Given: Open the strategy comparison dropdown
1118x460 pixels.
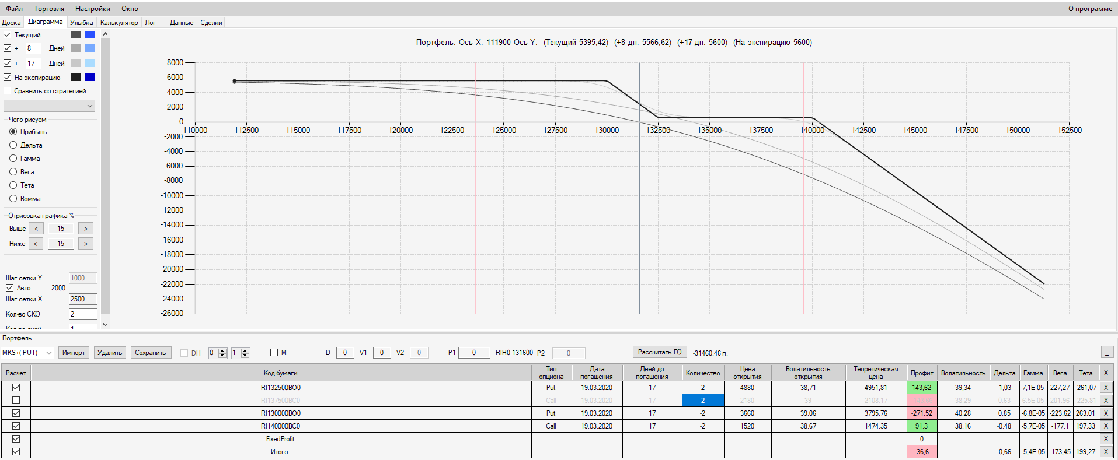Looking at the screenshot, I should point(49,106).
